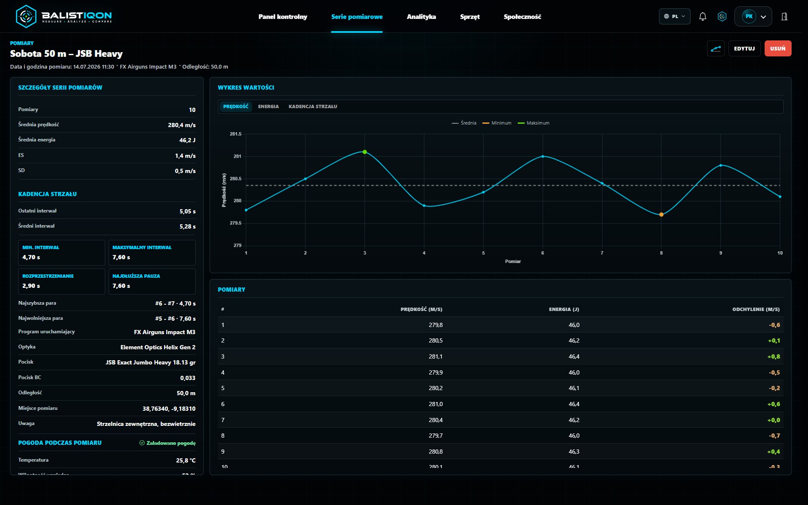Screen dimensions: 808x505
Task: Toggle the Minimum legend series
Action: (x=497, y=123)
